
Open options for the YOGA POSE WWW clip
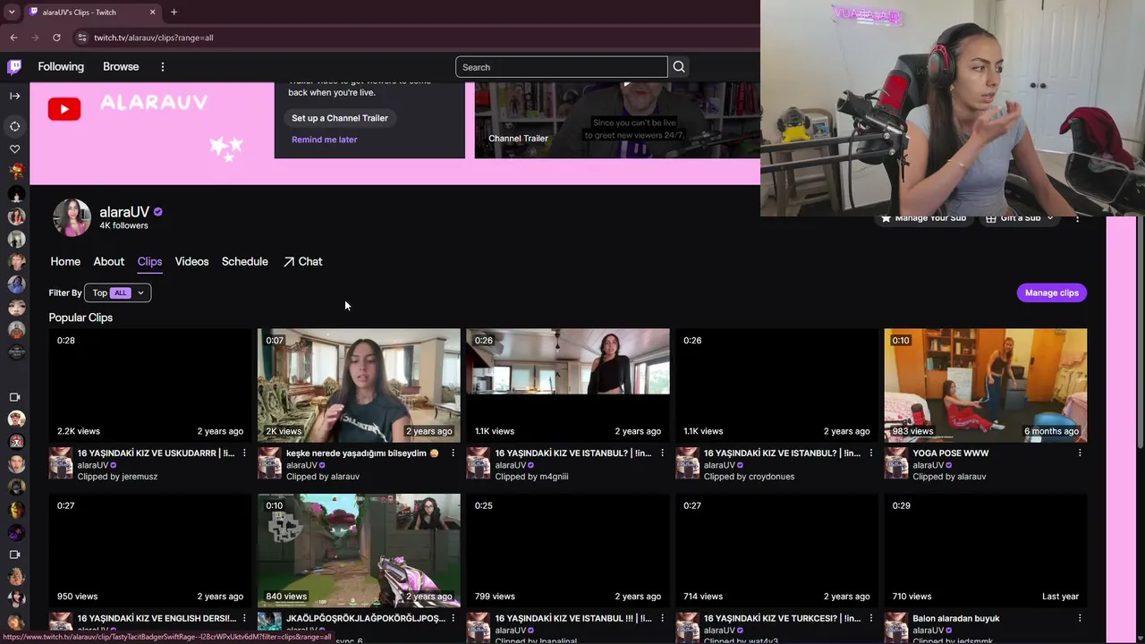[1080, 453]
